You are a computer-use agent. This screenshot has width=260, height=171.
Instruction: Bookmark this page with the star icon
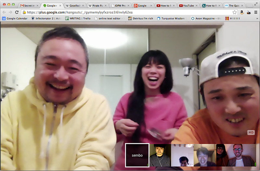[235, 12]
